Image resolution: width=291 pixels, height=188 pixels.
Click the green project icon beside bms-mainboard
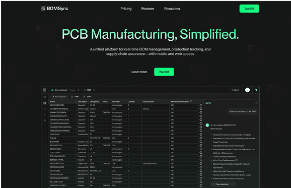tap(52, 90)
